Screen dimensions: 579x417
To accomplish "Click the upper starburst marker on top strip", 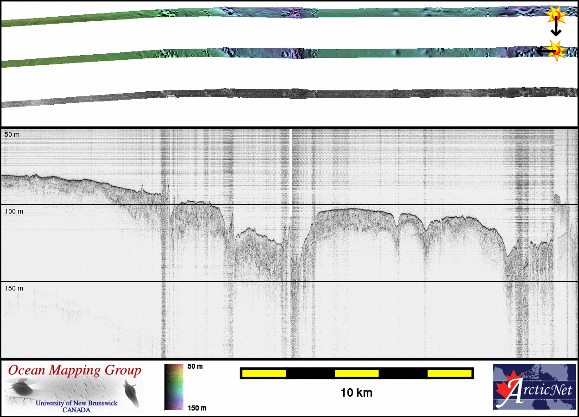I will pos(556,17).
